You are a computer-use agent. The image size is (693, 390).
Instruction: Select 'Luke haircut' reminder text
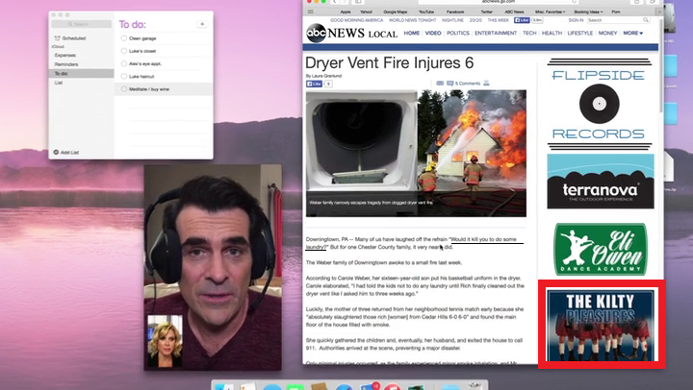point(141,76)
